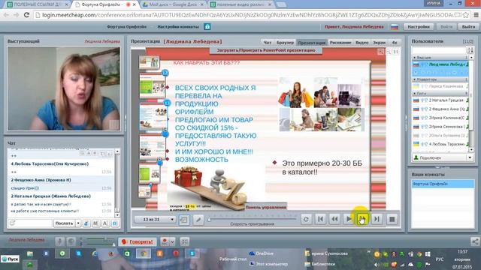Click the room lock icon
The image size is (481, 270).
click(x=207, y=27)
